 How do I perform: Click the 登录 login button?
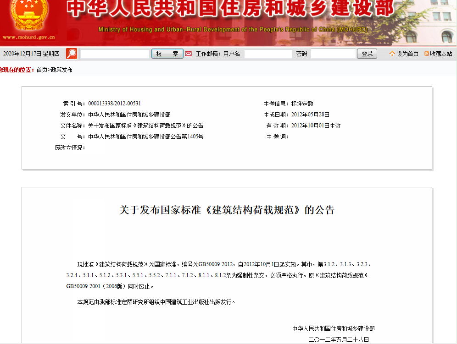pyautogui.click(x=367, y=54)
